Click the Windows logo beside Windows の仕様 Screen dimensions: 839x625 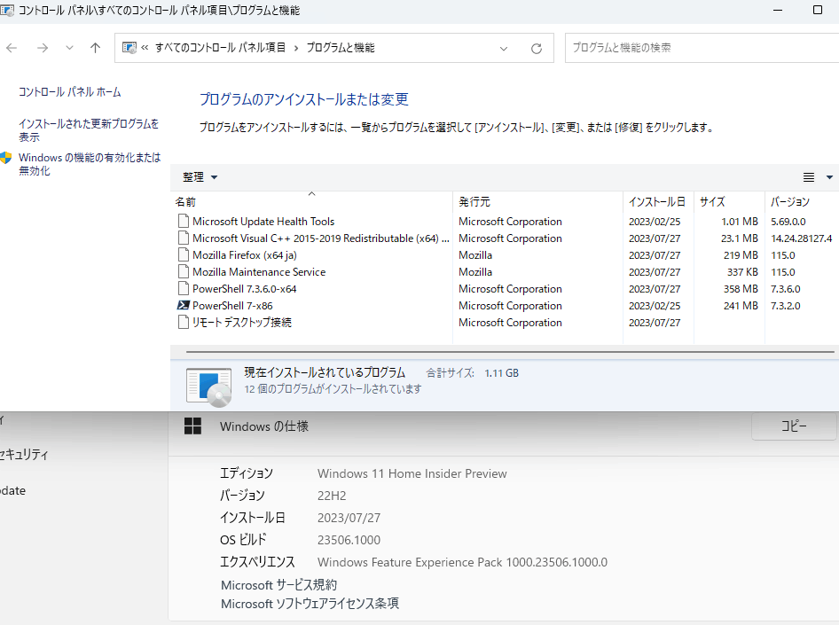[192, 426]
